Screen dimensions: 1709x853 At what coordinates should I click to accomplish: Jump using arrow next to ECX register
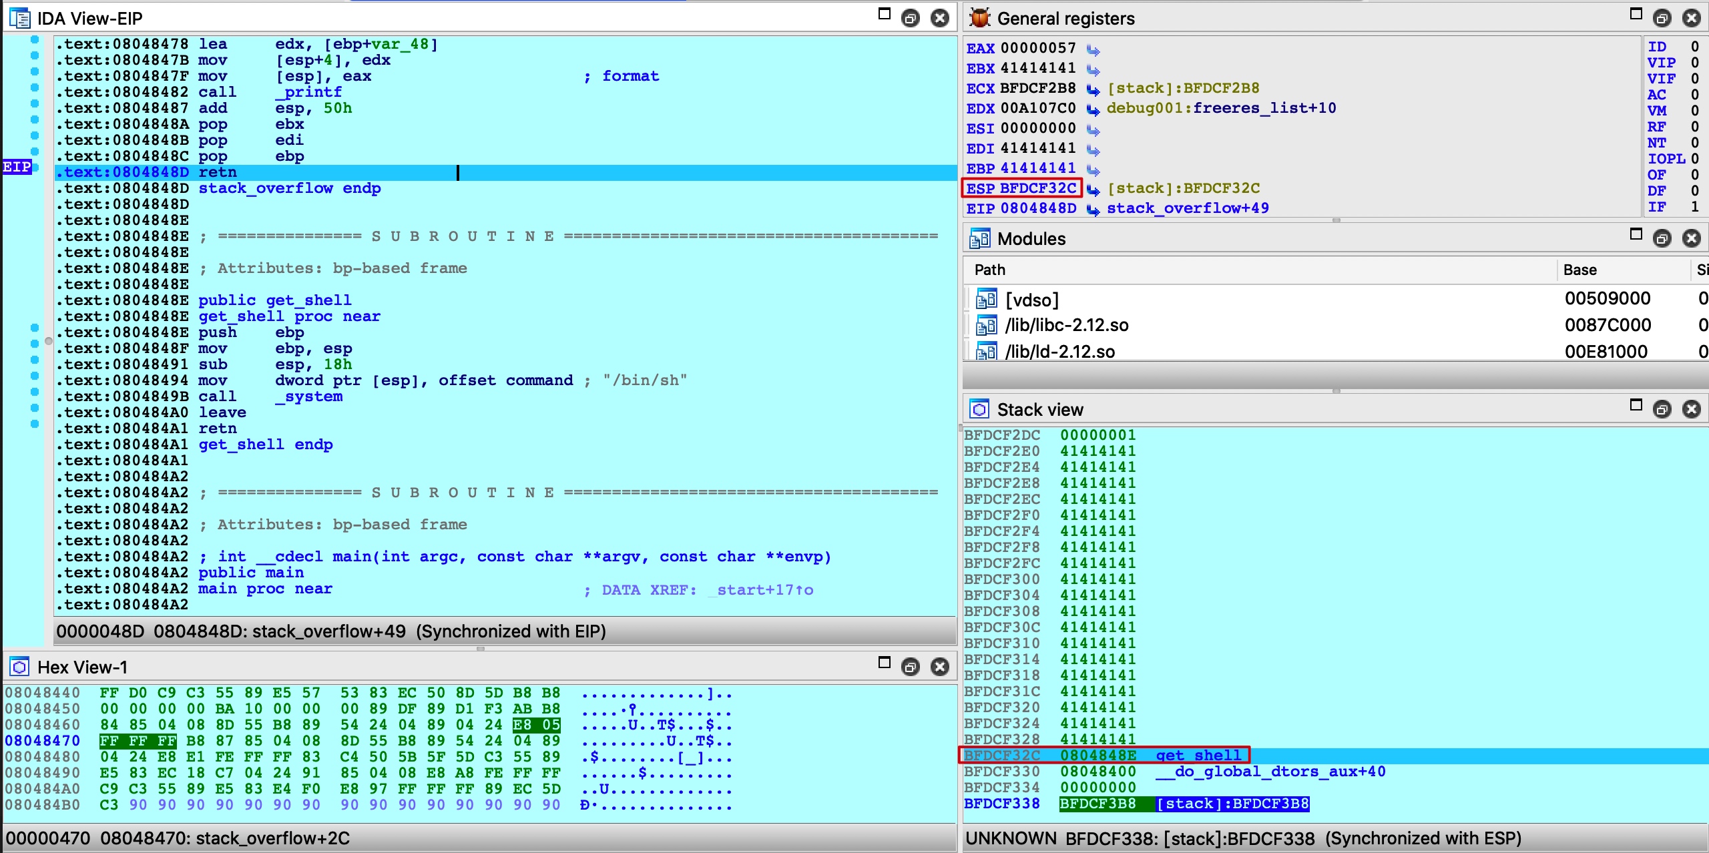1093,89
